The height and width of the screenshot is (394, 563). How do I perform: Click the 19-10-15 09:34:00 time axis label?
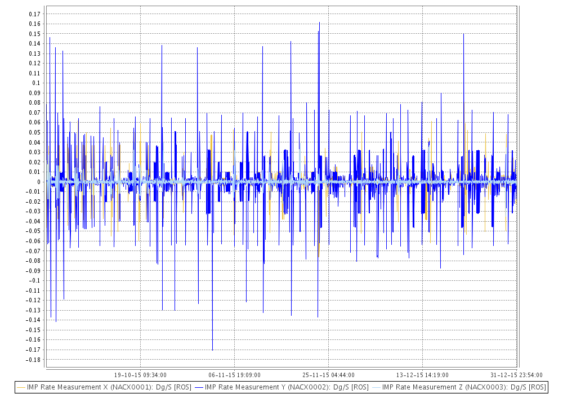click(140, 375)
